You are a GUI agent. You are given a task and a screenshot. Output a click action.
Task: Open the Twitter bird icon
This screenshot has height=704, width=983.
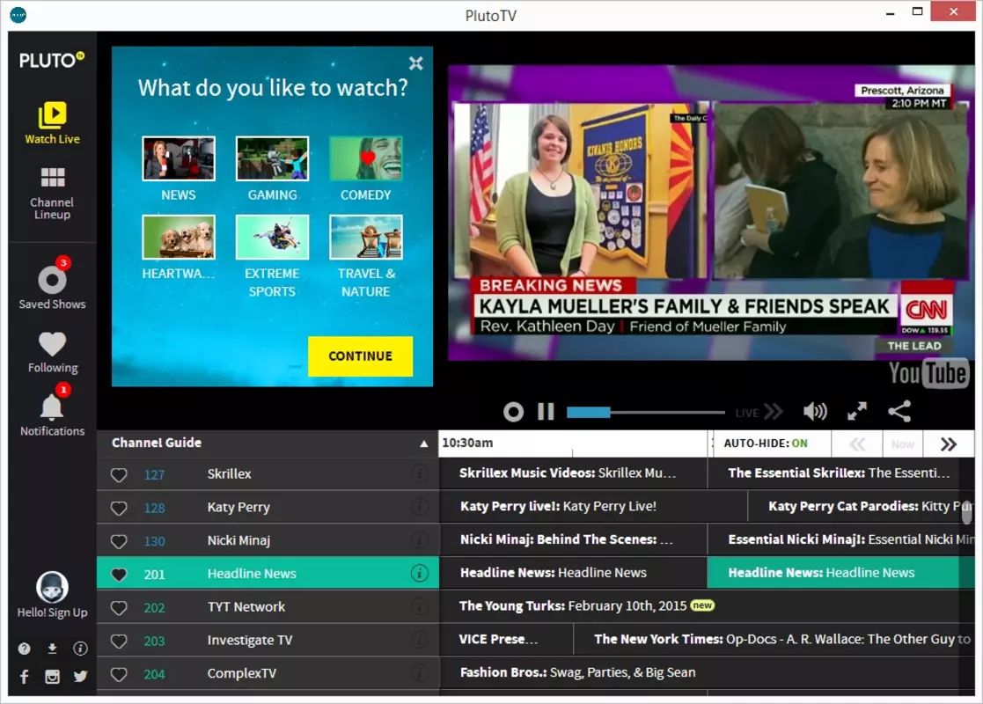(x=80, y=677)
